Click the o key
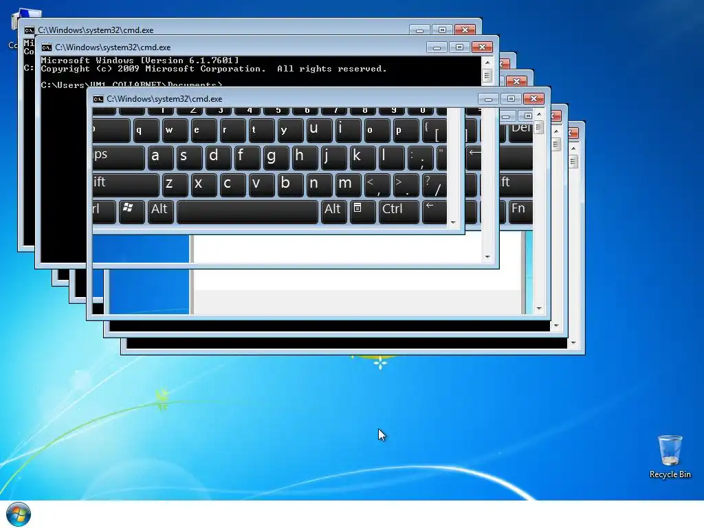The height and width of the screenshot is (528, 704). click(x=376, y=130)
